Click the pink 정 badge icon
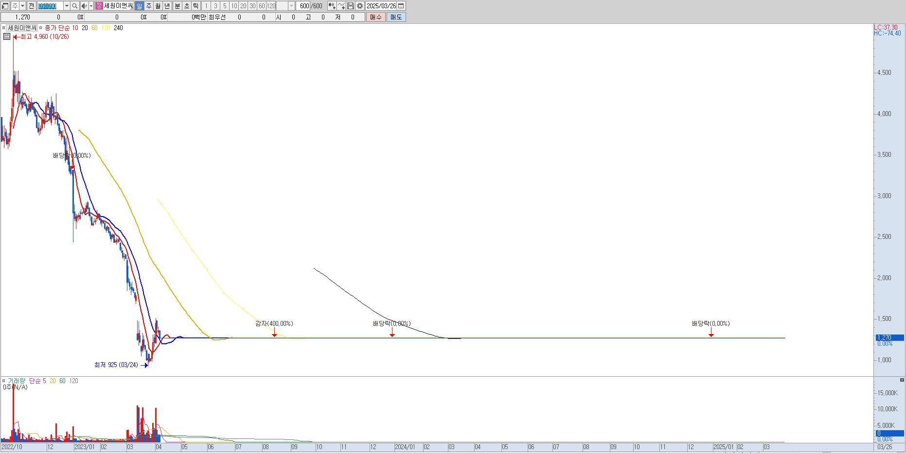 [x=99, y=6]
